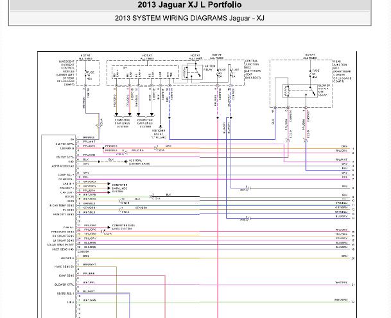Click the 'QUIESCENT CURRENT CONTROL MODULE' label

point(68,66)
